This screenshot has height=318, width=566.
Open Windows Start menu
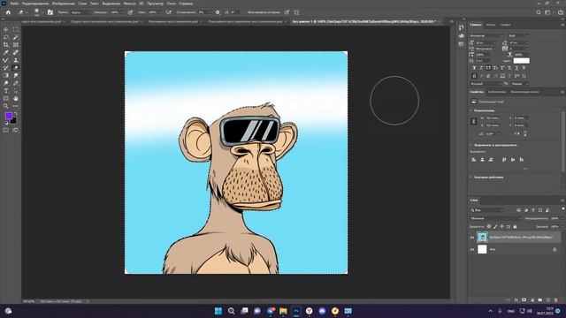(218, 311)
